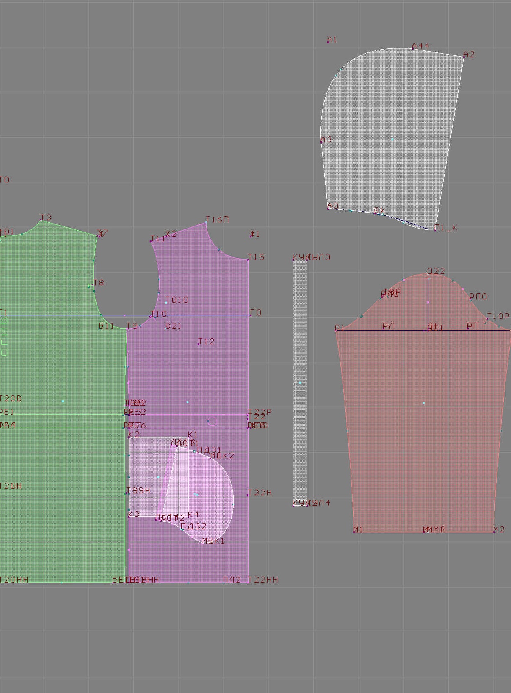Click point T15 at front neck
This screenshot has width=511, height=693.
point(248,260)
